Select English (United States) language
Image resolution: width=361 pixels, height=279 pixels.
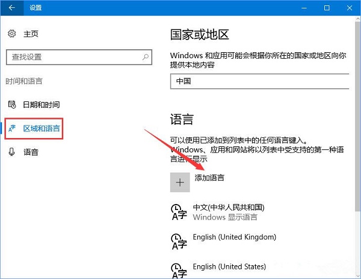229,266
